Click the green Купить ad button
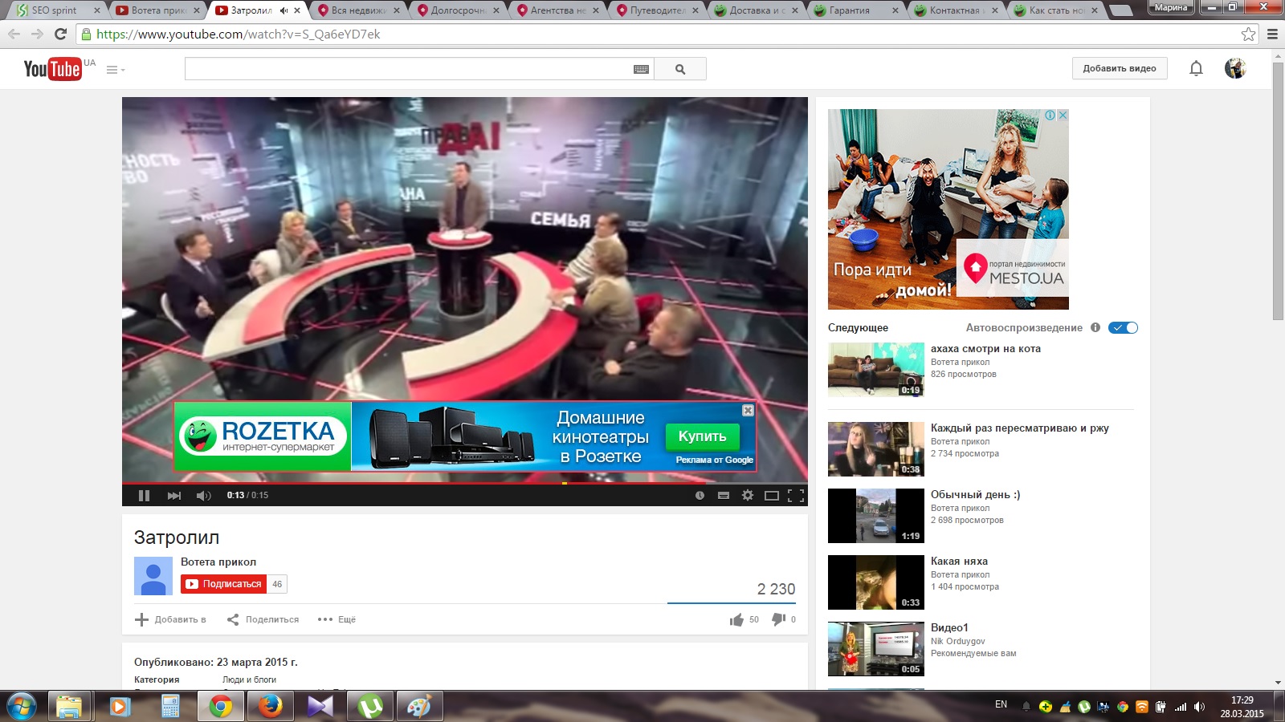Viewport: 1285px width, 722px height. pos(702,436)
